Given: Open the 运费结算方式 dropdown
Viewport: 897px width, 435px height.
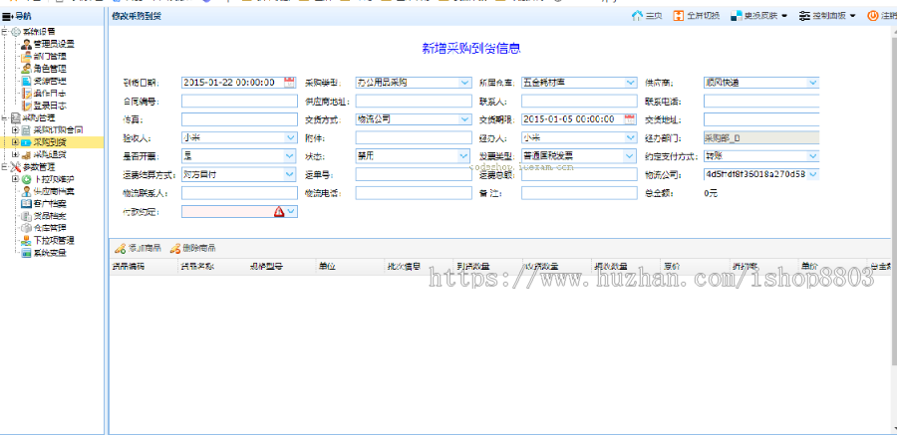Looking at the screenshot, I should click(x=291, y=174).
